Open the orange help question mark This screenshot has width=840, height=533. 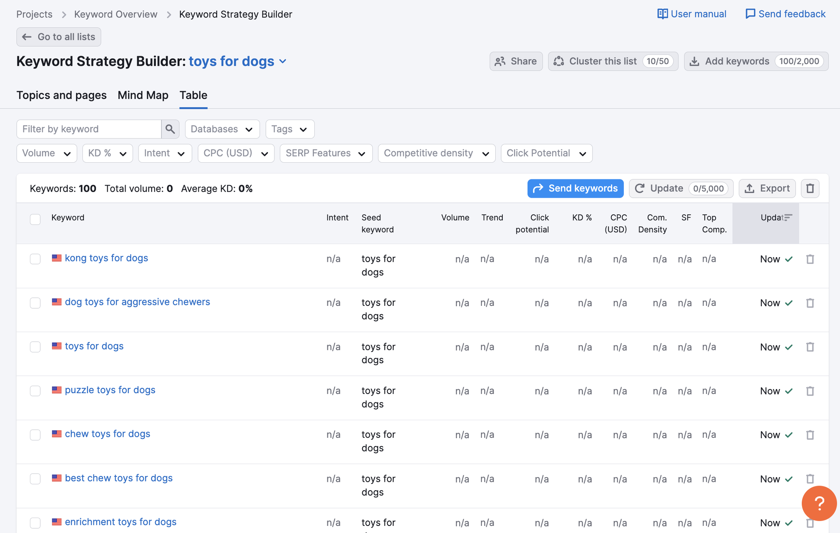[x=819, y=503]
